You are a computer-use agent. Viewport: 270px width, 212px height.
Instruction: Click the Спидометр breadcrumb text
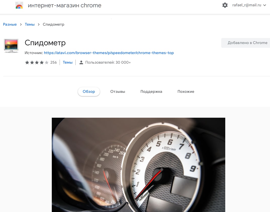click(54, 24)
